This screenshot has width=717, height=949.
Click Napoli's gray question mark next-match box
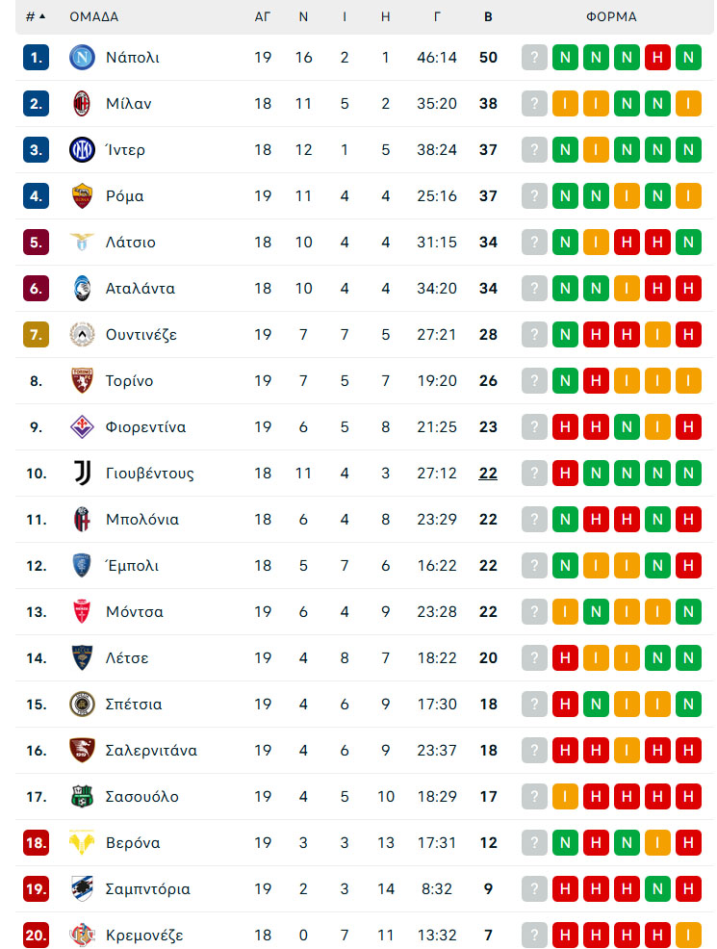click(534, 58)
